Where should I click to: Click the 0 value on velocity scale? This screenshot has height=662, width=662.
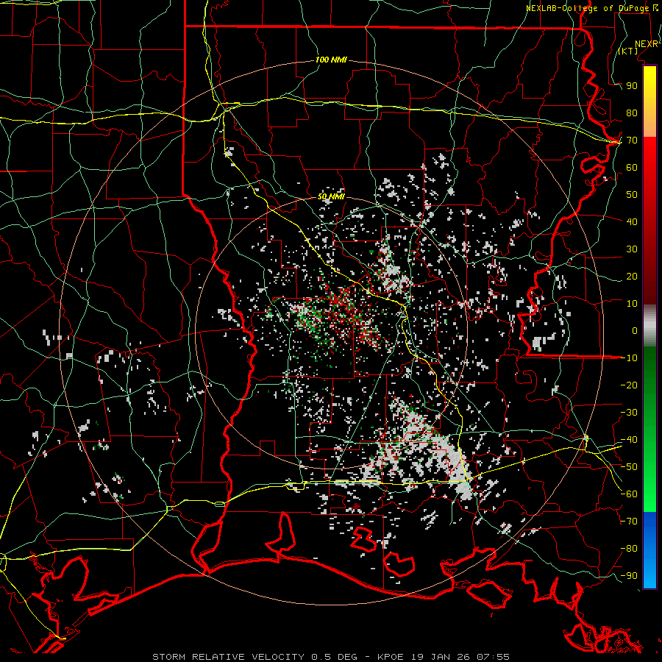click(x=635, y=331)
